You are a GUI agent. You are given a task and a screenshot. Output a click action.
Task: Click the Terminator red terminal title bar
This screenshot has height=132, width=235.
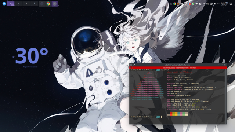click(180, 68)
